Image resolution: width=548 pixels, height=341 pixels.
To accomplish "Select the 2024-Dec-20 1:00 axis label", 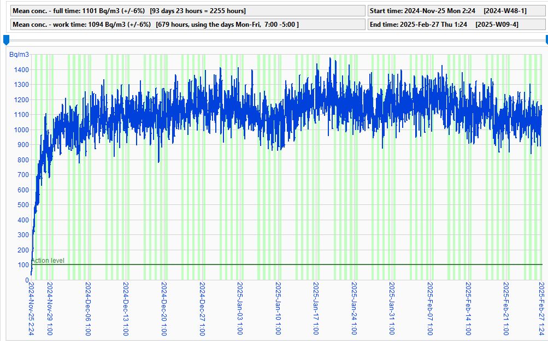I will [x=164, y=309].
